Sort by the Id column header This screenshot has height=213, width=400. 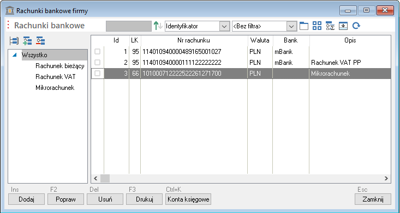[117, 40]
